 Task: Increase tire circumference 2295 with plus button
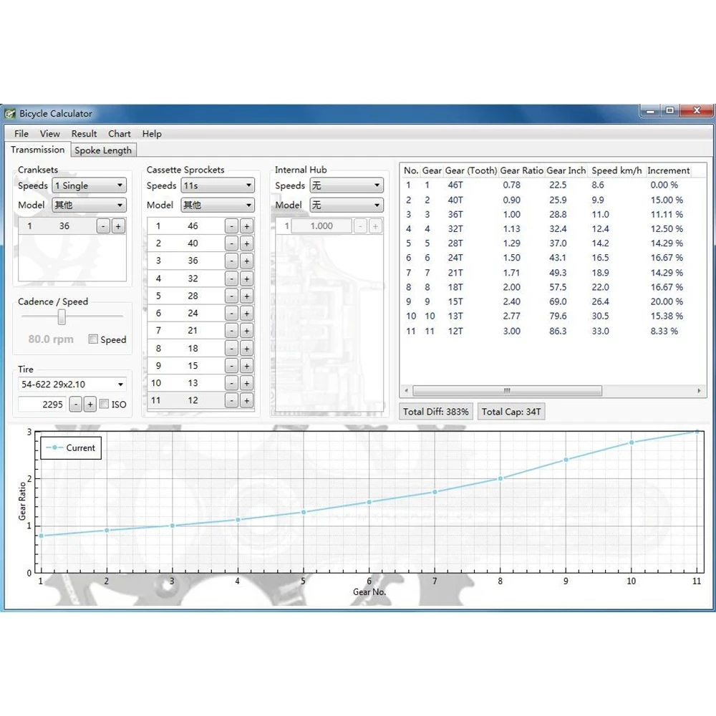(x=90, y=404)
